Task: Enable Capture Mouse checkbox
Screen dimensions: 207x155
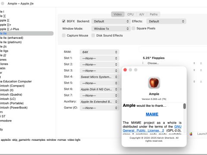Action: click(64, 35)
